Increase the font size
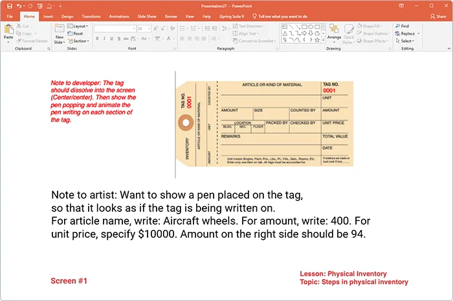Screen dimensions: 453x301 pos(156,28)
